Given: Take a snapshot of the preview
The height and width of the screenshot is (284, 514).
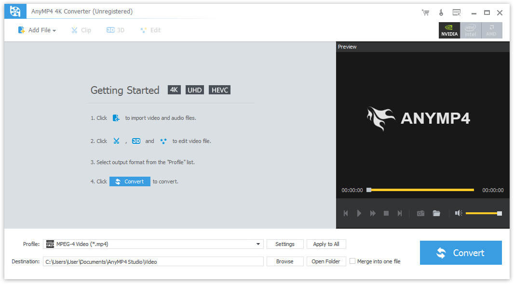Looking at the screenshot, I should point(420,213).
